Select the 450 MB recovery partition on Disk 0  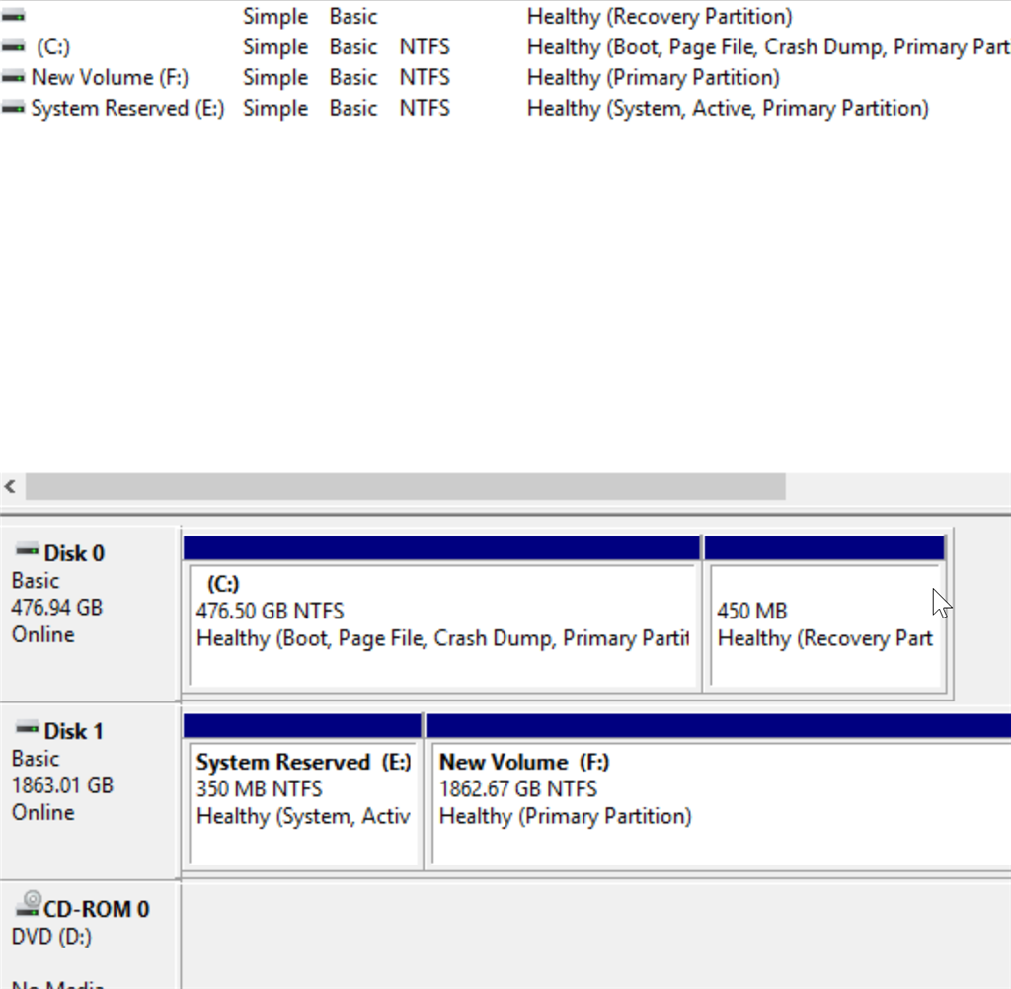824,625
